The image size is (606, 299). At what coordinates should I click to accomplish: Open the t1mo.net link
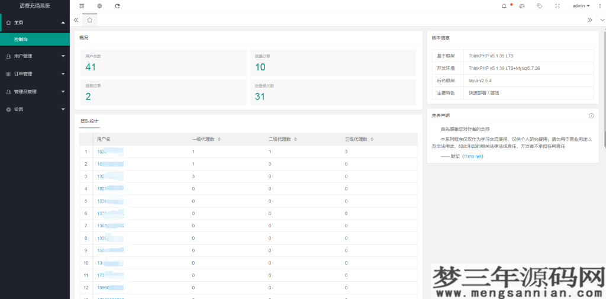(473, 157)
